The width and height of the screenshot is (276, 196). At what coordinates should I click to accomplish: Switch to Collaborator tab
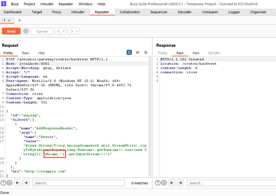click(130, 12)
